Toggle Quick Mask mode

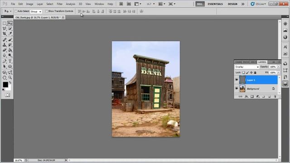tap(7, 95)
